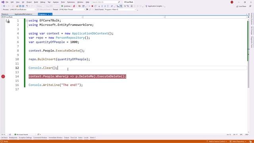
Task: Open the Process dropdown showing EFCore7Bulk.exe
Action: tap(23, 10)
